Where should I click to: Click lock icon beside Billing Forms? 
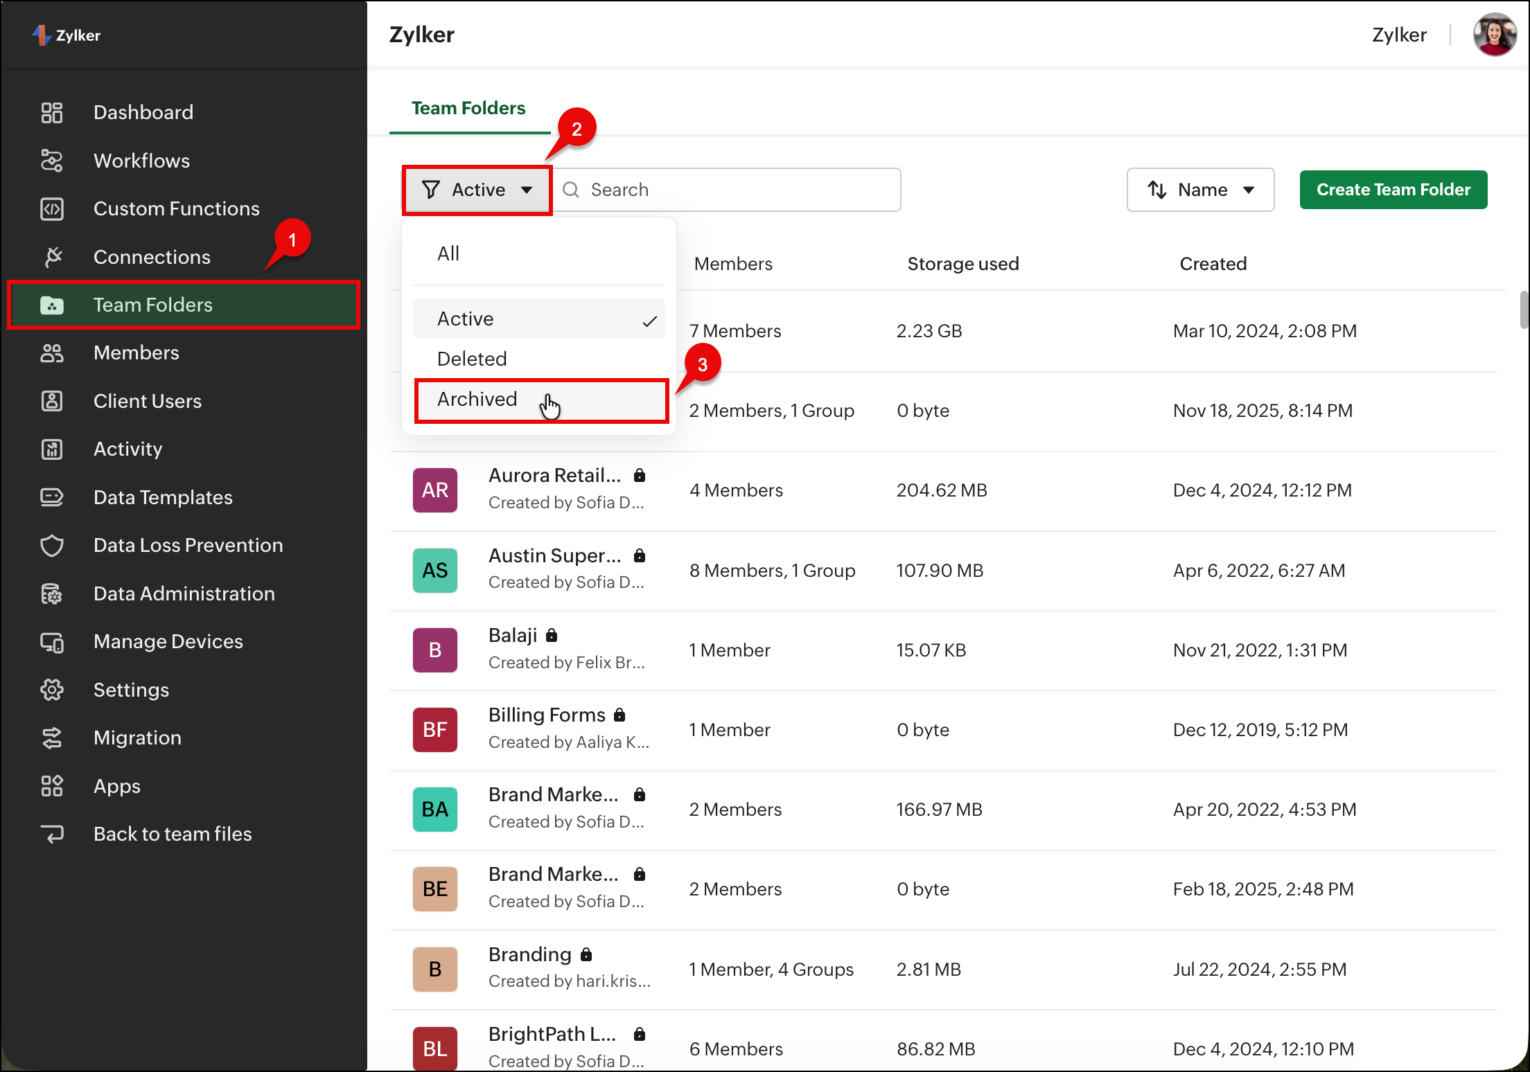[x=619, y=715]
